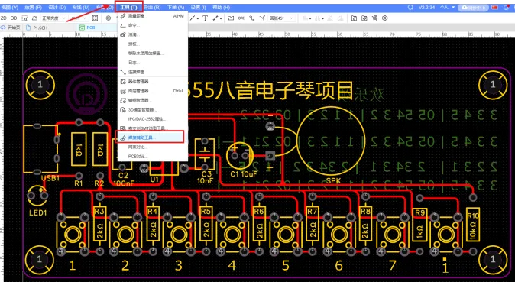Click the DRC check icon
The height and width of the screenshot is (282, 515).
point(241,18)
